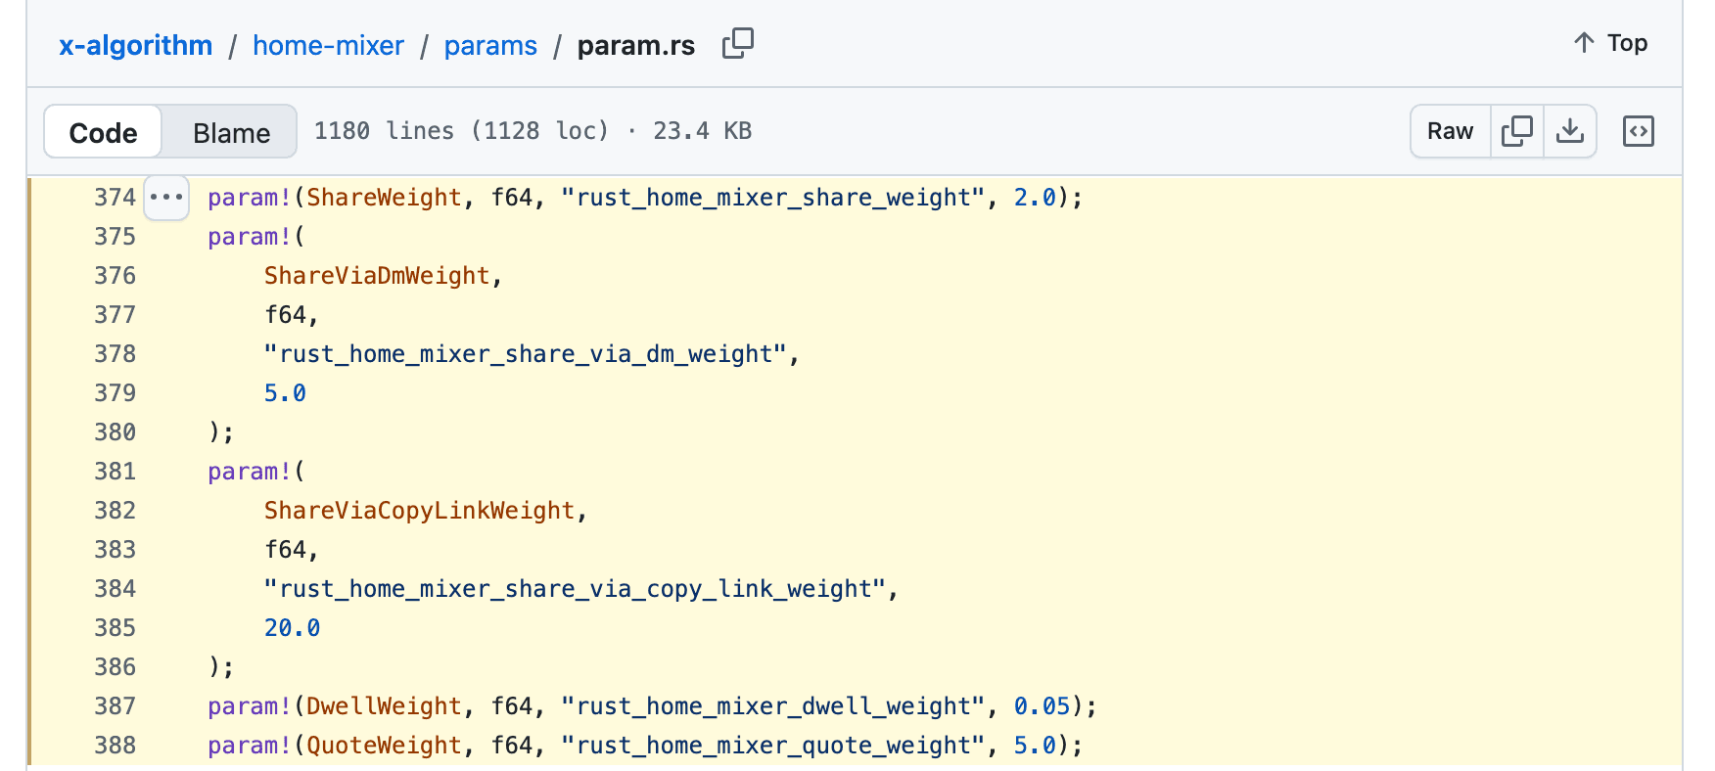Select line number 374
The image size is (1715, 771).
pyautogui.click(x=115, y=198)
